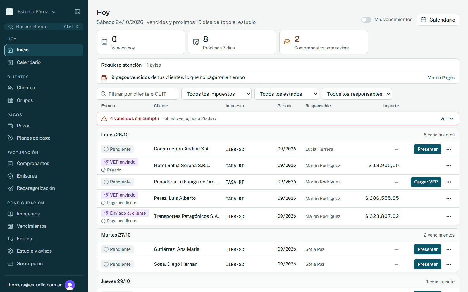
Task: Click the Suscripción card icon
Action: (x=10, y=264)
